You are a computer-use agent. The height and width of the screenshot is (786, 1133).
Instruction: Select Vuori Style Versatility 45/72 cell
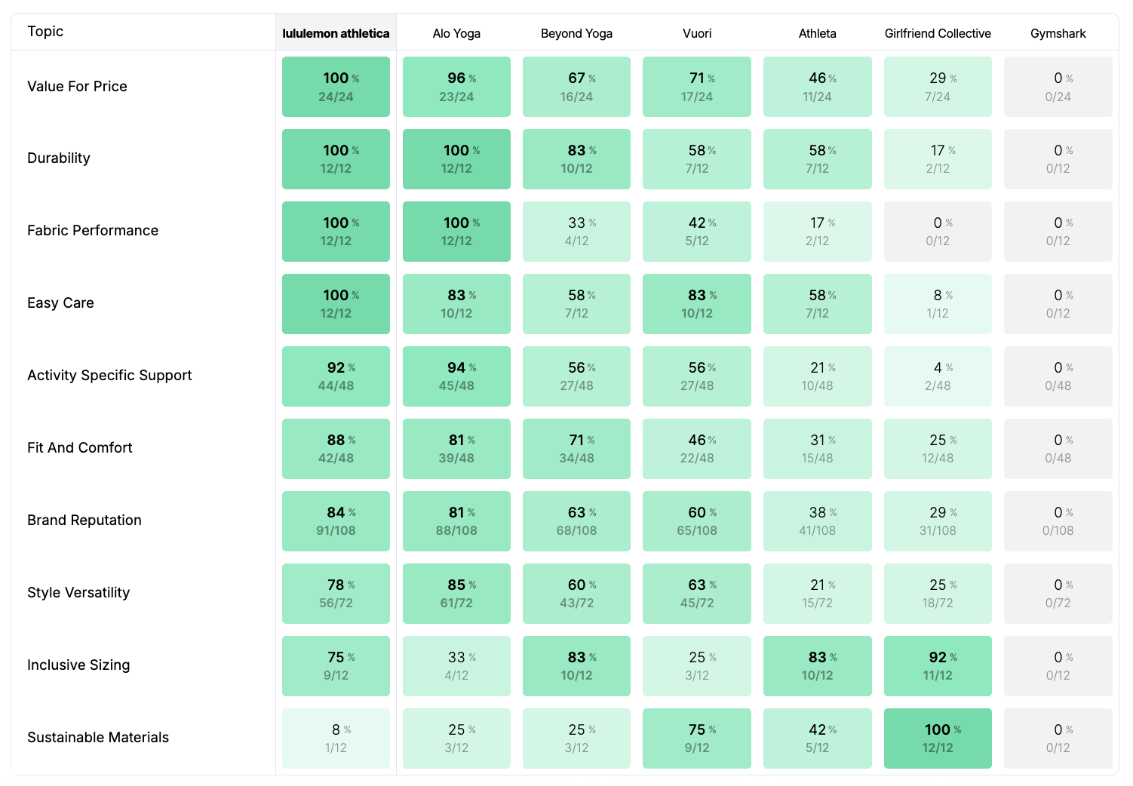pyautogui.click(x=697, y=594)
